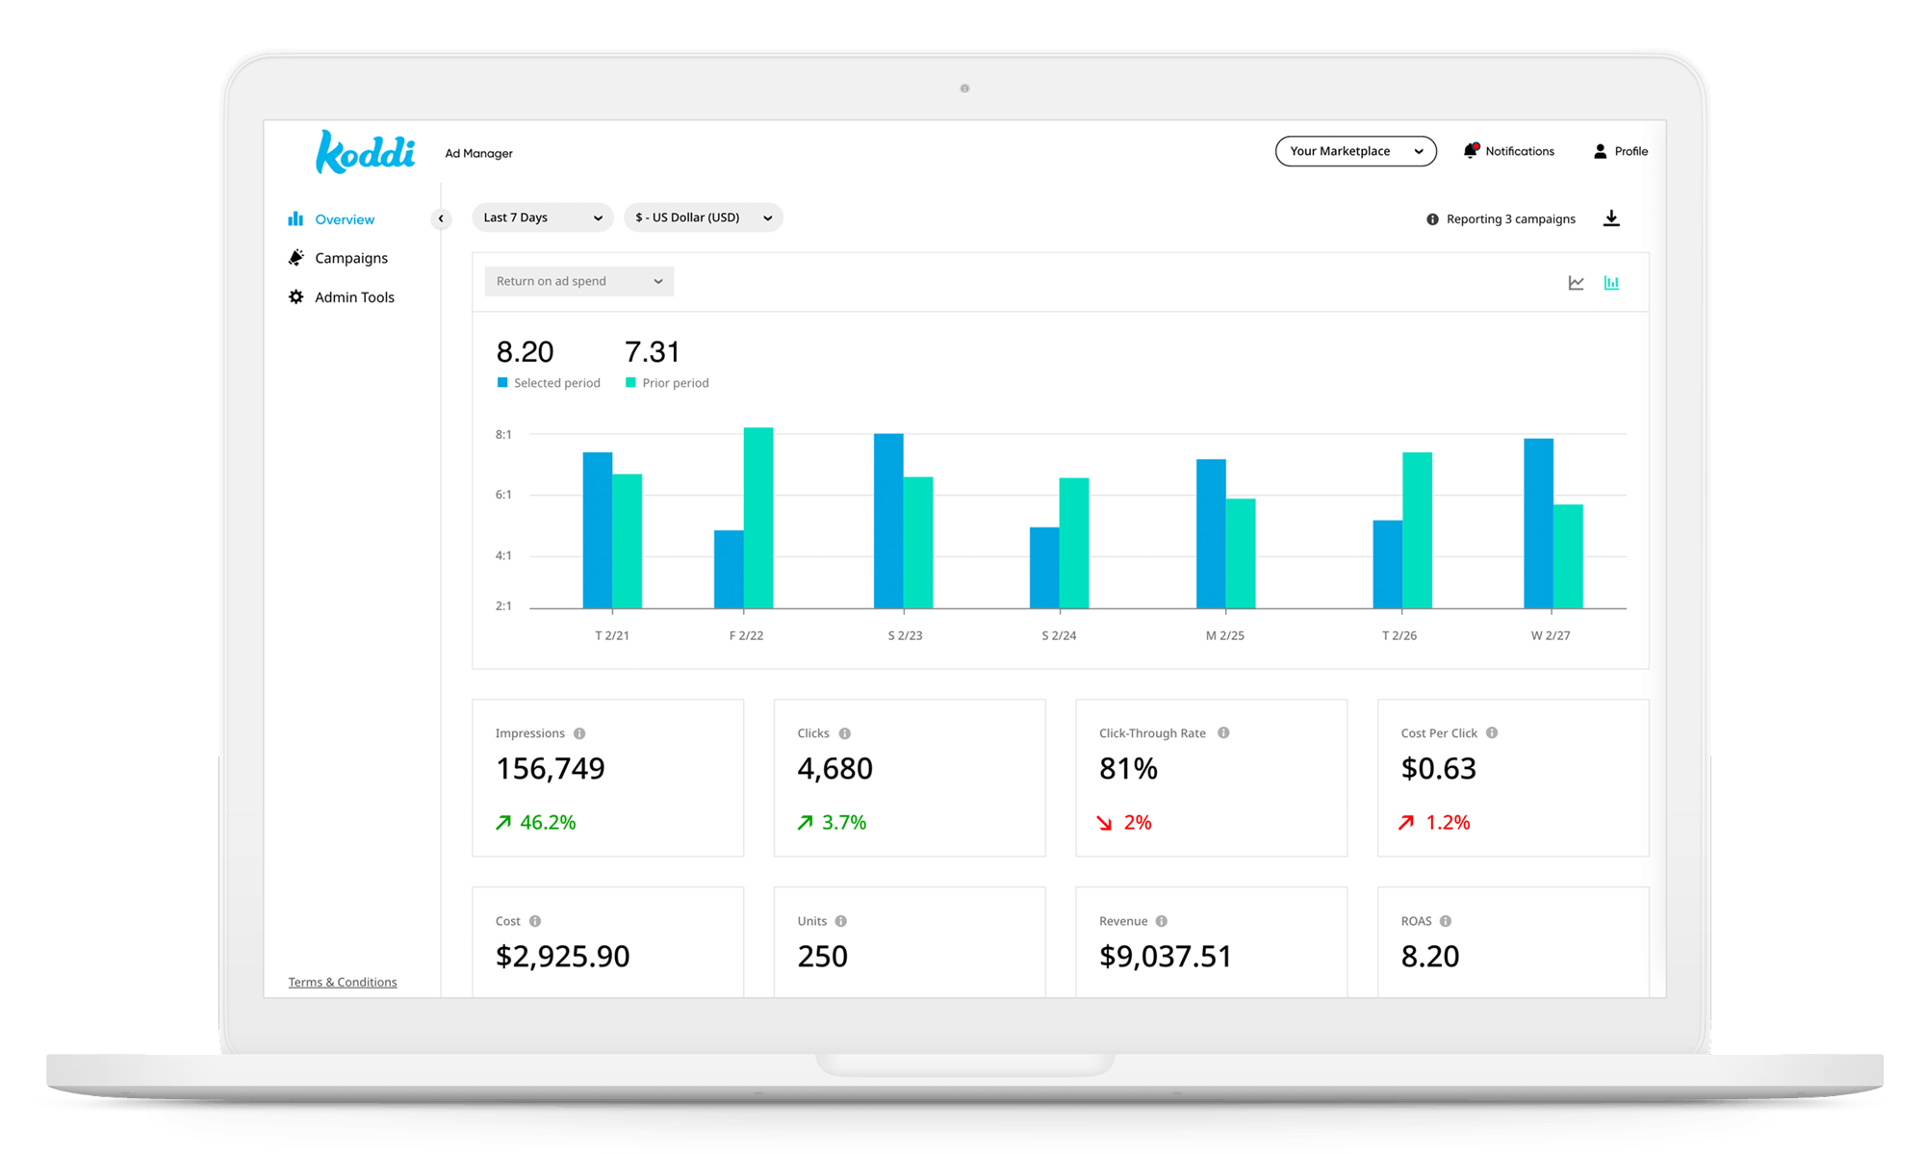Change metric from Return on ad spend

[x=577, y=281]
